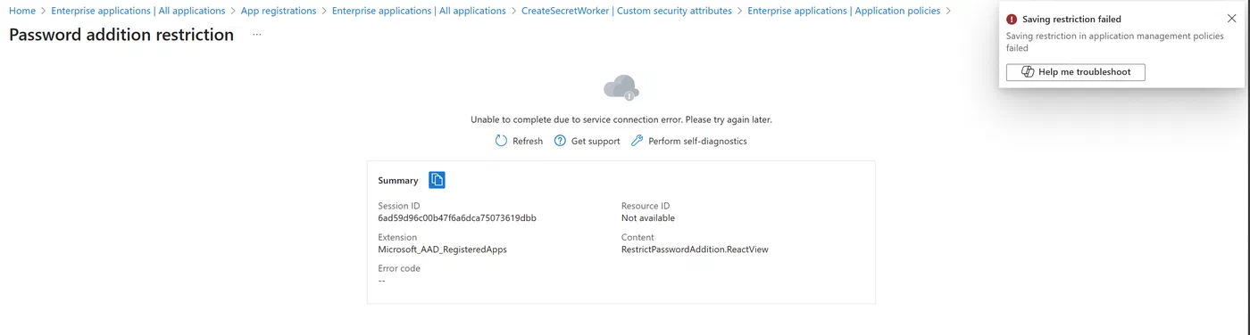Open the ellipsis menu beside page title
Image resolution: width=1250 pixels, height=335 pixels.
[257, 35]
